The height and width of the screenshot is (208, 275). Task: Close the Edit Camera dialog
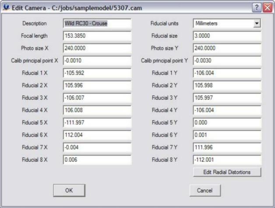(x=266, y=8)
